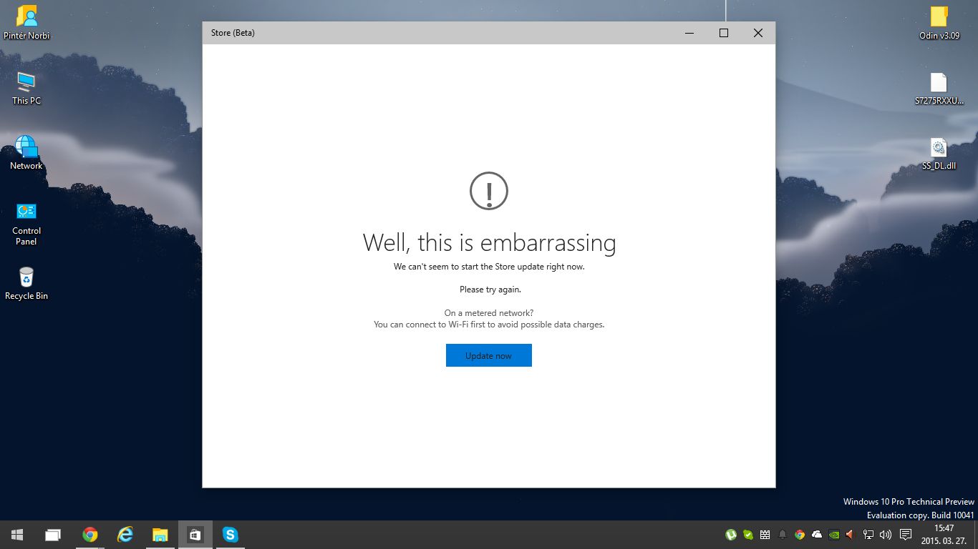Click the green checkmark tray icon

point(748,534)
